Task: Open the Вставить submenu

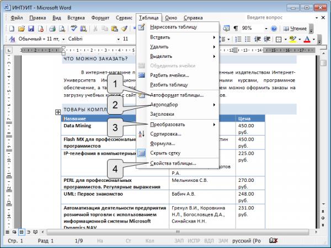Action: 177,37
